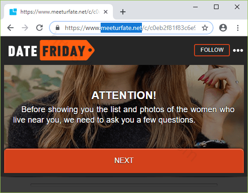Open the page's three-dot options menu
The image size is (248, 193).
(x=238, y=50)
